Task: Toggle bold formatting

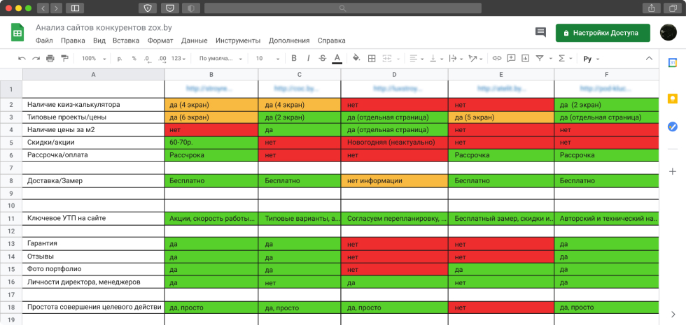Action: click(294, 59)
